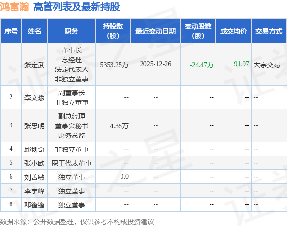Click 独立董事 in 邓锋锋's row
287x226 pixels.
point(72,205)
